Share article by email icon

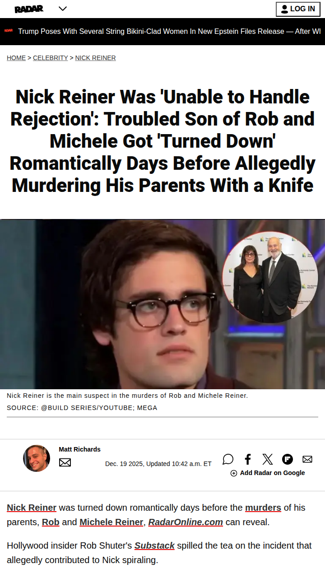[x=307, y=459]
